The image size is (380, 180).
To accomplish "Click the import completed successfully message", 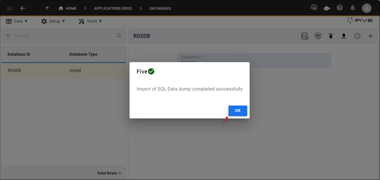I will 190,89.
